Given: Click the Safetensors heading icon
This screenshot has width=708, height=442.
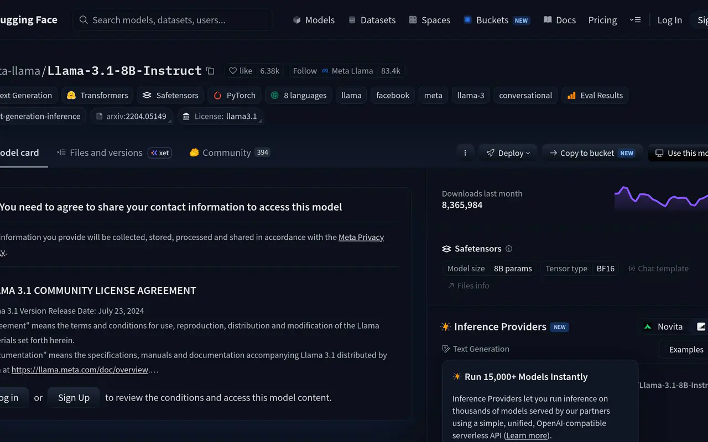Looking at the screenshot, I should pos(446,249).
